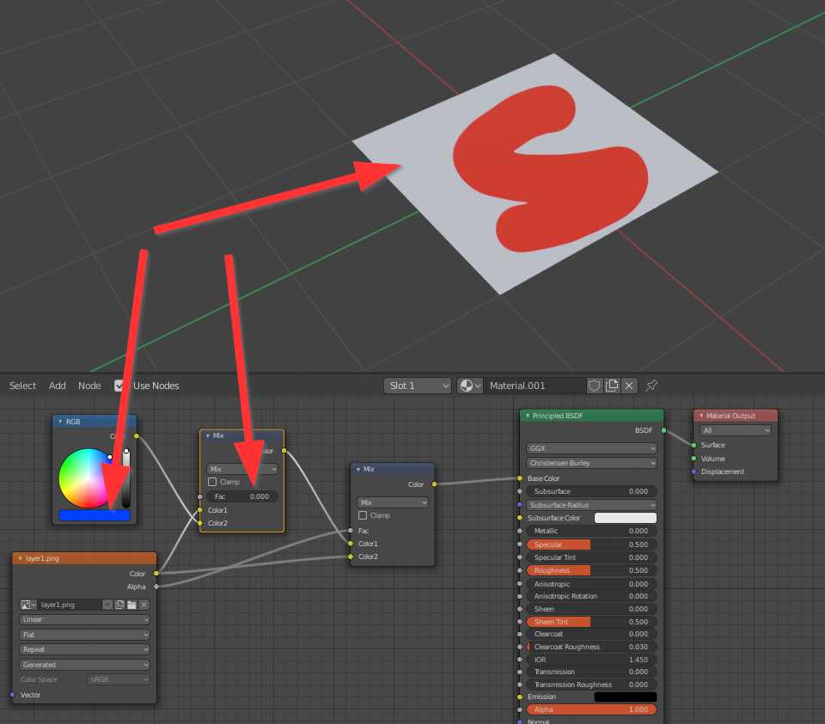Click BSDF output socket on Principled BSDF

[x=664, y=430]
